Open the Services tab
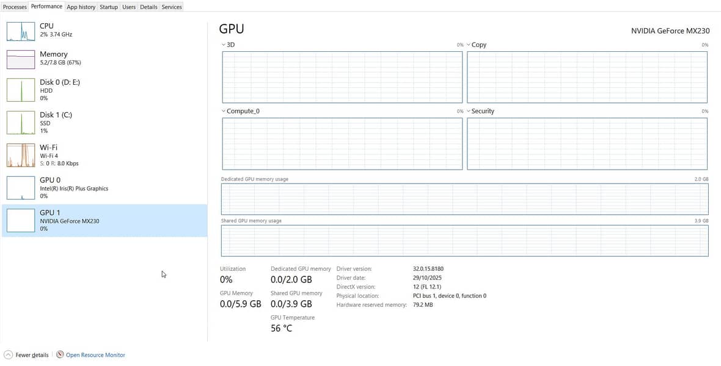The image size is (721, 366). pos(172,7)
